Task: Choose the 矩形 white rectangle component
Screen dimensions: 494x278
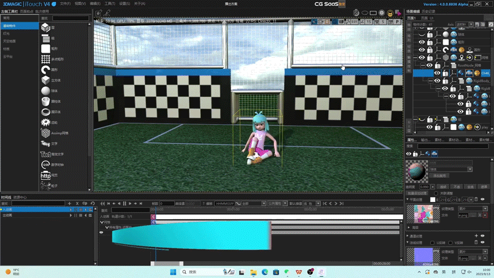Action: (46, 49)
